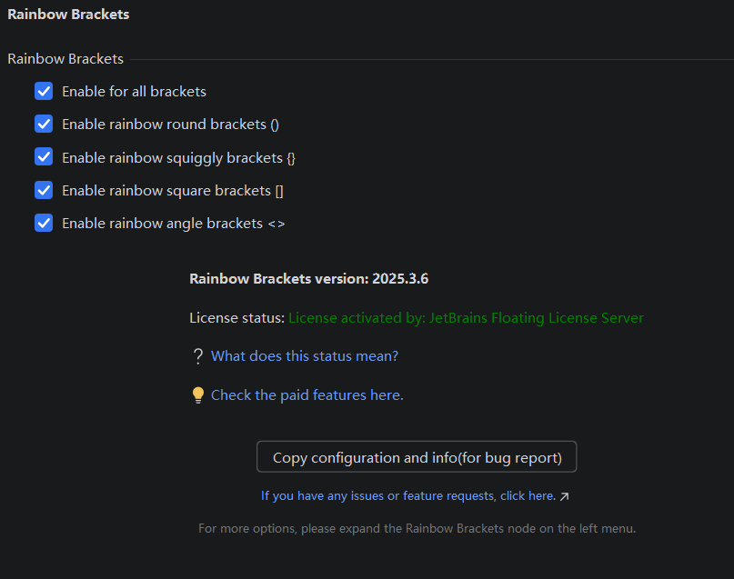Click the yellow lightbulb icon
This screenshot has height=579, width=734.
point(197,395)
